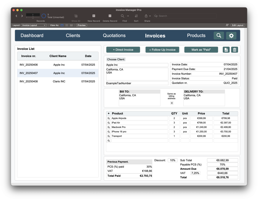This screenshot has height=200, width=258.
Task: Switch to Table view icon
Action: [71, 25]
